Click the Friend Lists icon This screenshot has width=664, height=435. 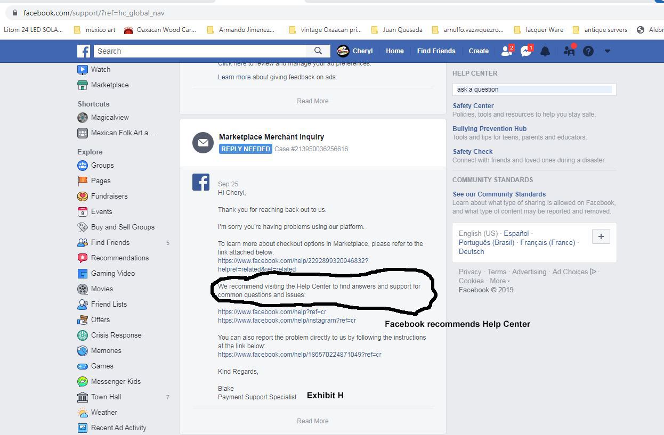pyautogui.click(x=83, y=304)
